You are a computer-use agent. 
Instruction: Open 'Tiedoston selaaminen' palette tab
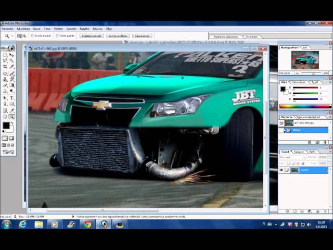pos(225,37)
